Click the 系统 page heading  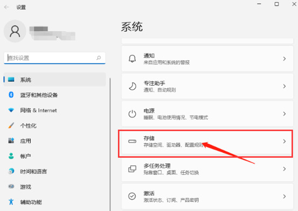point(132,27)
